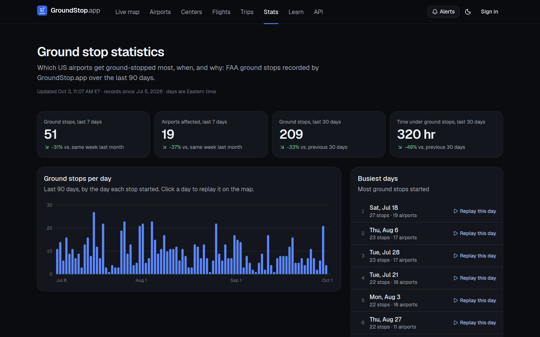Click the GroundStop.app brand name
The image size is (540, 337).
coord(75,11)
